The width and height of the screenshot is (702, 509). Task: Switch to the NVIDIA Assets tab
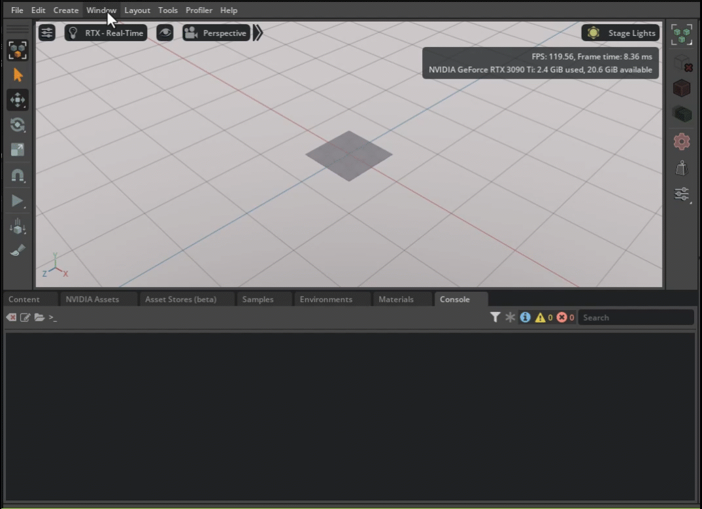(99, 299)
